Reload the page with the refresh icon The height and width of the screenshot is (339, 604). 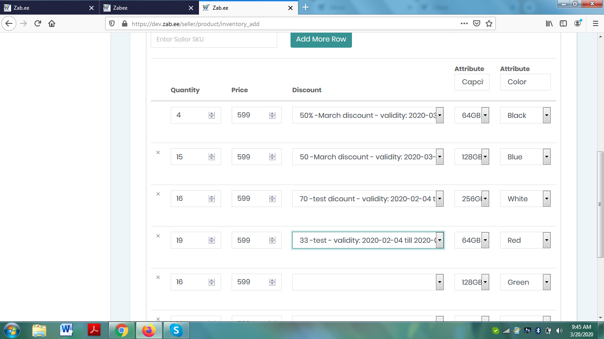(38, 23)
